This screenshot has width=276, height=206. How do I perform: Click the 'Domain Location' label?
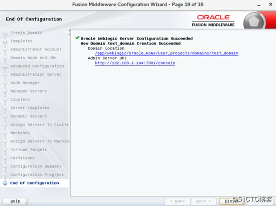pyautogui.click(x=106, y=48)
